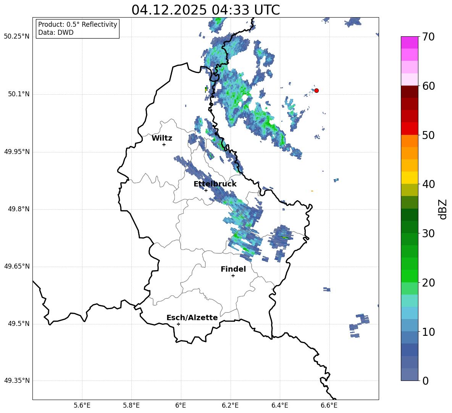Image resolution: width=452 pixels, height=413 pixels.
Task: Click the Wiltz station cross marker
Action: tap(164, 144)
